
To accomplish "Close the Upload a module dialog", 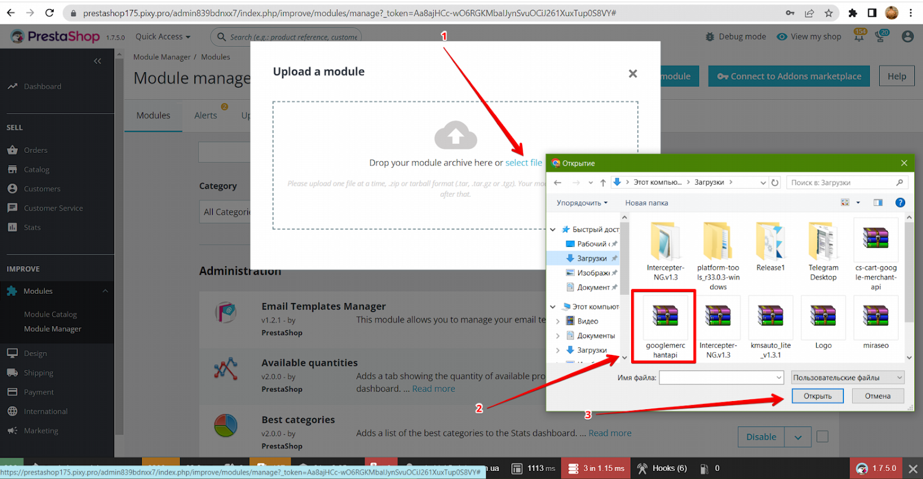I will [x=633, y=73].
